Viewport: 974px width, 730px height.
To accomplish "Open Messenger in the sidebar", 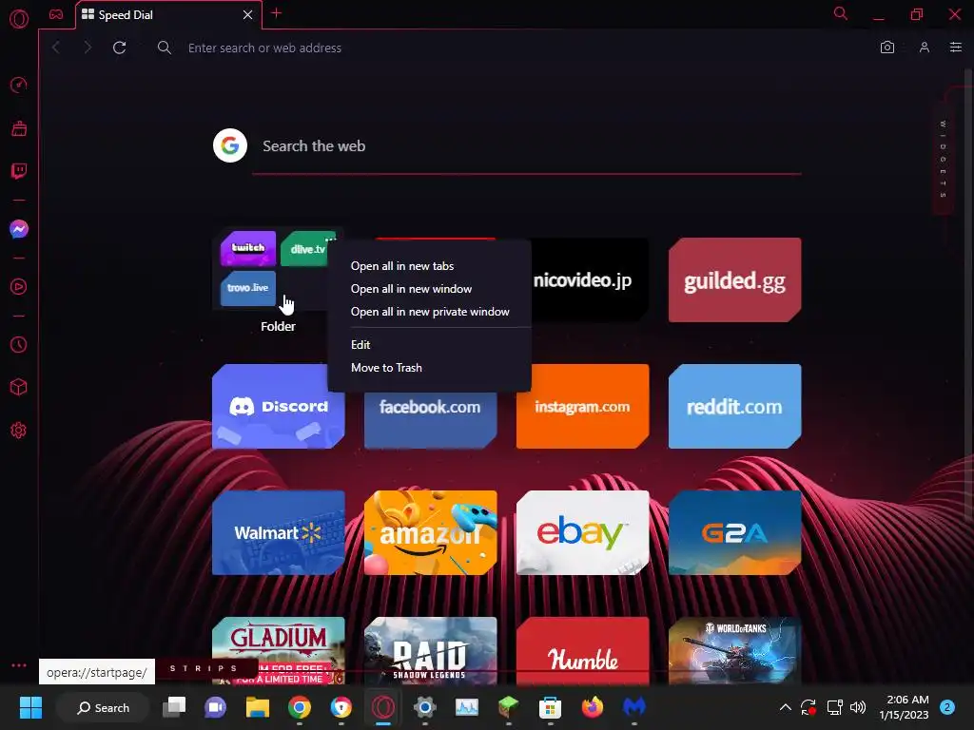I will pyautogui.click(x=19, y=229).
